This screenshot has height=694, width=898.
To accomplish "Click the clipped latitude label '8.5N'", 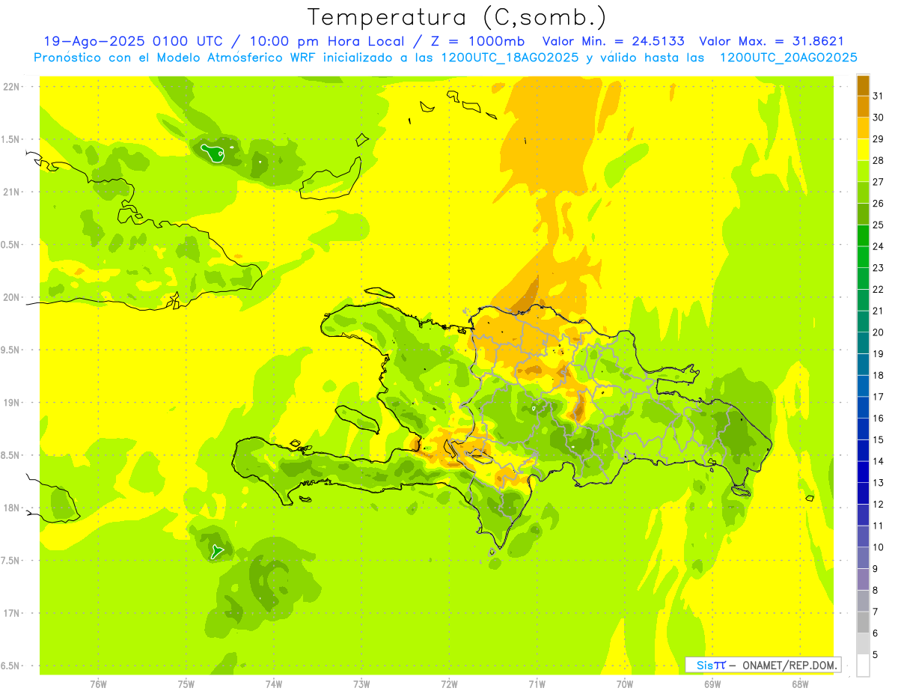I will click(x=10, y=455).
